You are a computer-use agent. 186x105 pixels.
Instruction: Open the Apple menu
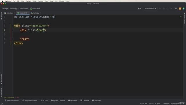[3, 1]
